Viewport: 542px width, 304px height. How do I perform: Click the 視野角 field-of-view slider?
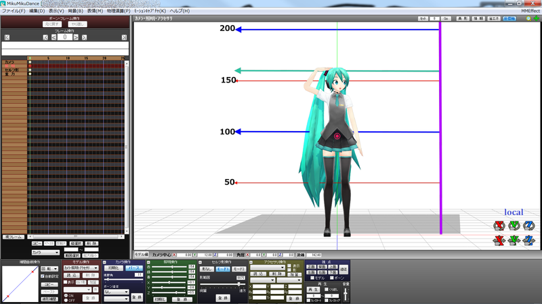click(123, 280)
